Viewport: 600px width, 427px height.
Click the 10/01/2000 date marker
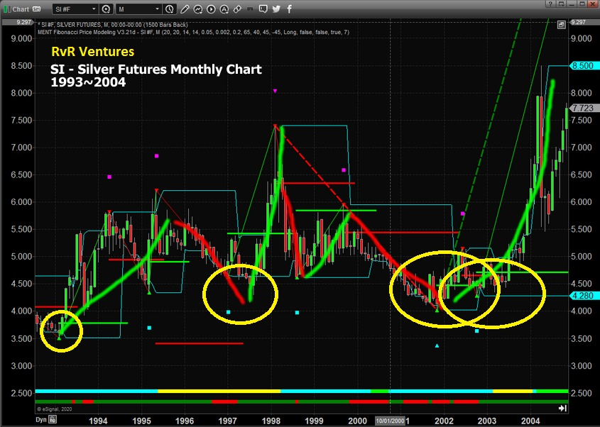[x=390, y=420]
